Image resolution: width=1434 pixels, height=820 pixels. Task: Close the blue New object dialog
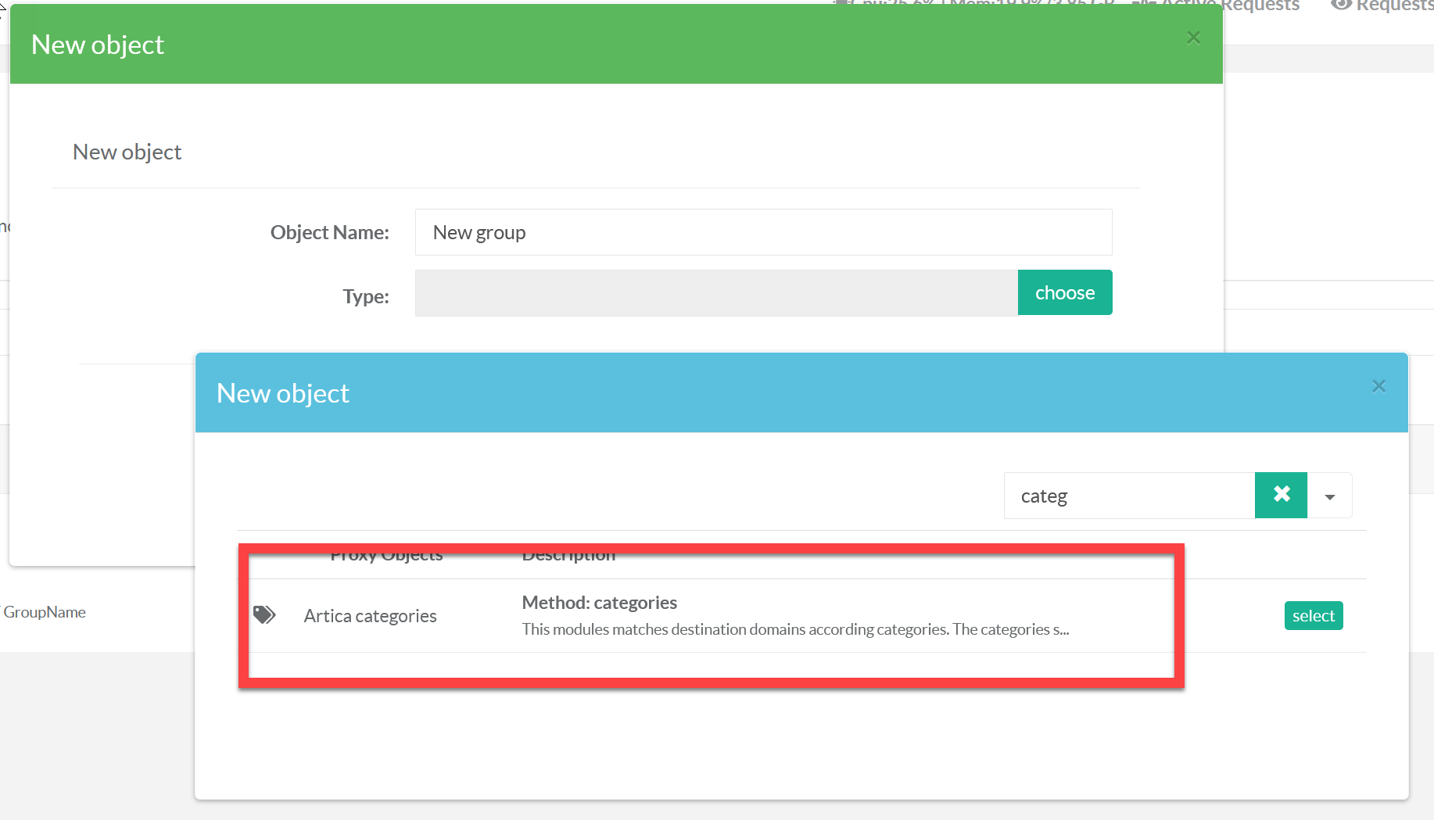click(1378, 386)
